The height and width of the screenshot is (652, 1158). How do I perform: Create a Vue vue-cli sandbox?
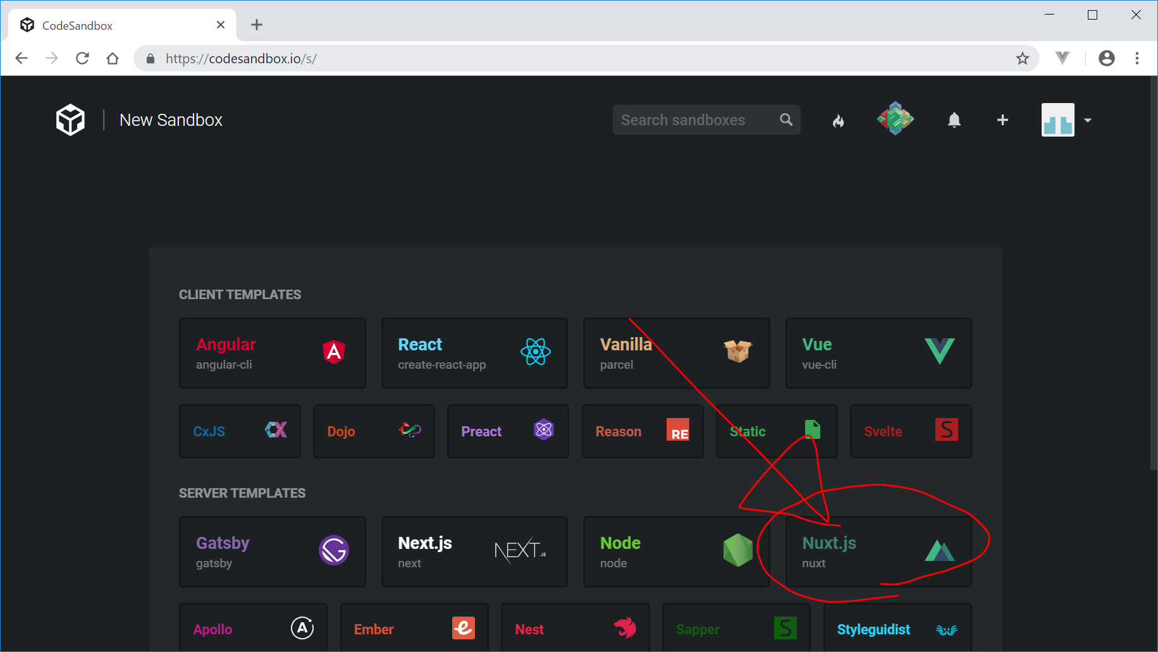point(878,353)
